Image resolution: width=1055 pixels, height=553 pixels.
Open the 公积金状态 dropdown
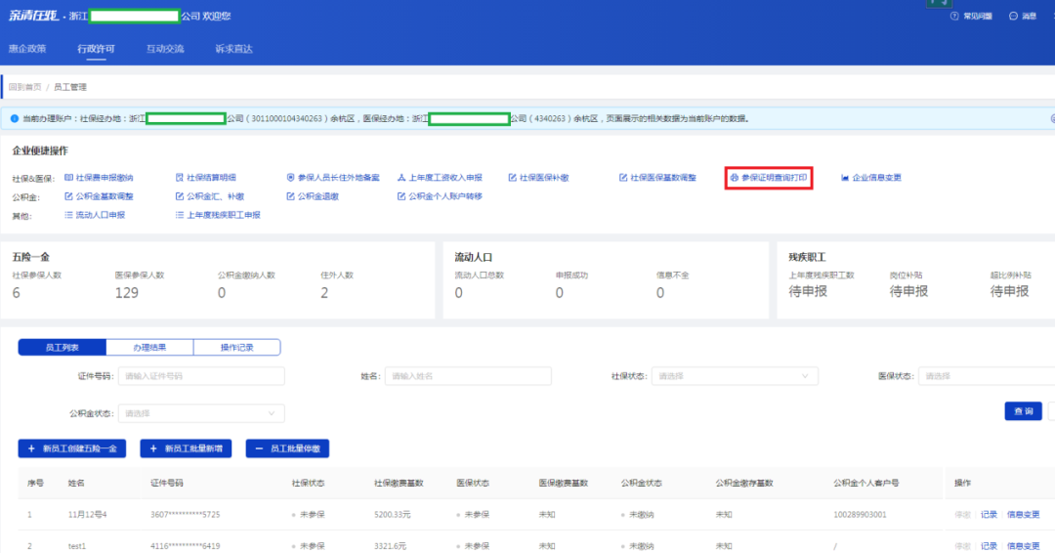(x=201, y=413)
